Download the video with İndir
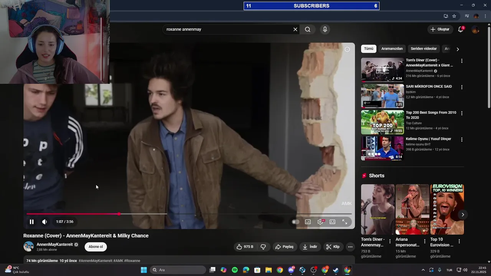Image resolution: width=491 pixels, height=276 pixels. click(310, 247)
